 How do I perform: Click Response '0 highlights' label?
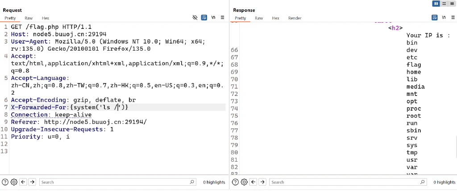tap(445, 182)
